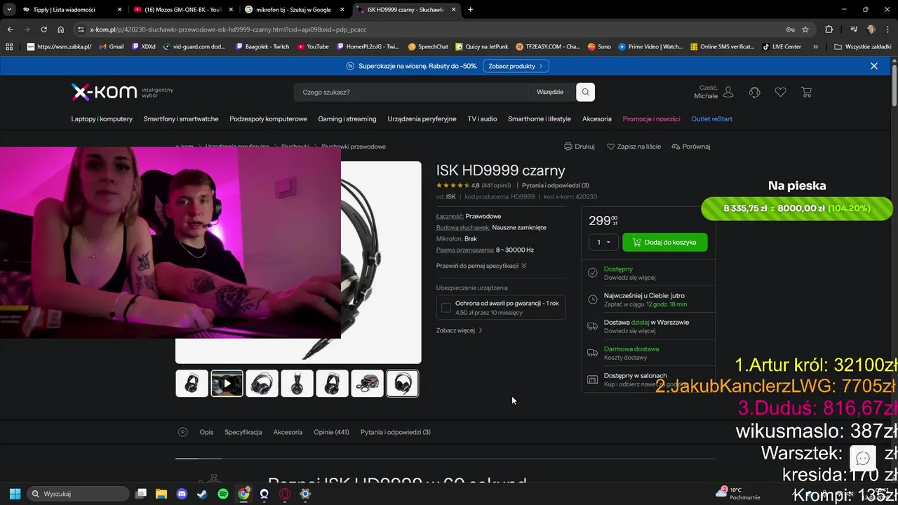Play the product video thumbnail
The height and width of the screenshot is (505, 898).
(227, 384)
